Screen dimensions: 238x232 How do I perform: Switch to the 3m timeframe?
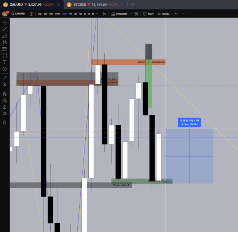(45, 14)
